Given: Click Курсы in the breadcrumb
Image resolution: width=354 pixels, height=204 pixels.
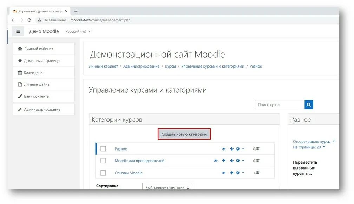Looking at the screenshot, I should [x=170, y=66].
